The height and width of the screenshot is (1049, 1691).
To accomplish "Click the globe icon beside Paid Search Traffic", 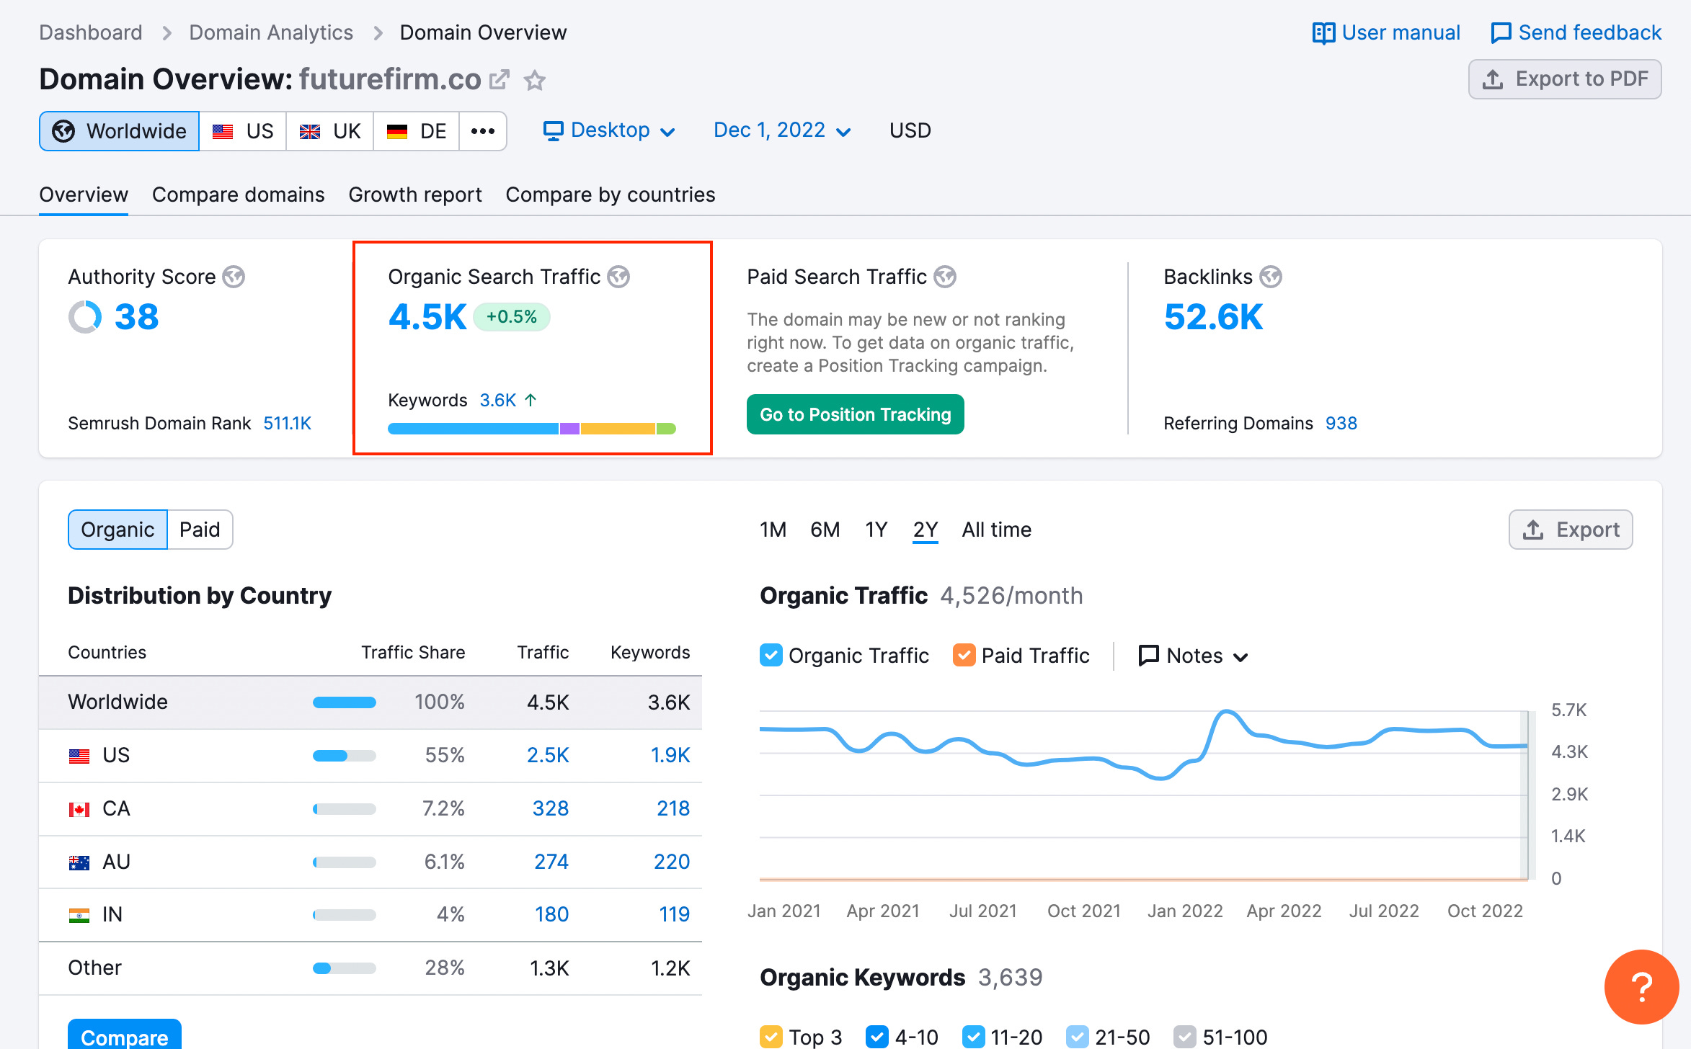I will click(x=945, y=277).
